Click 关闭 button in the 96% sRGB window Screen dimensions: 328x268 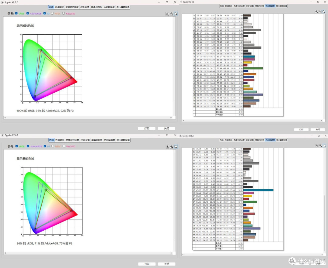(167, 264)
